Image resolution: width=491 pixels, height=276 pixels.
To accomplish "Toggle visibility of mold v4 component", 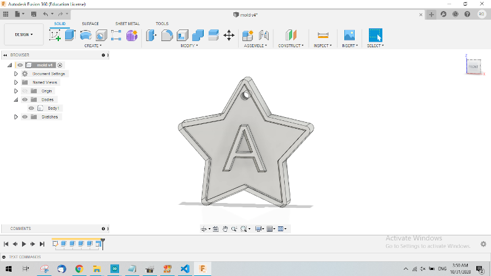I will pos(20,65).
